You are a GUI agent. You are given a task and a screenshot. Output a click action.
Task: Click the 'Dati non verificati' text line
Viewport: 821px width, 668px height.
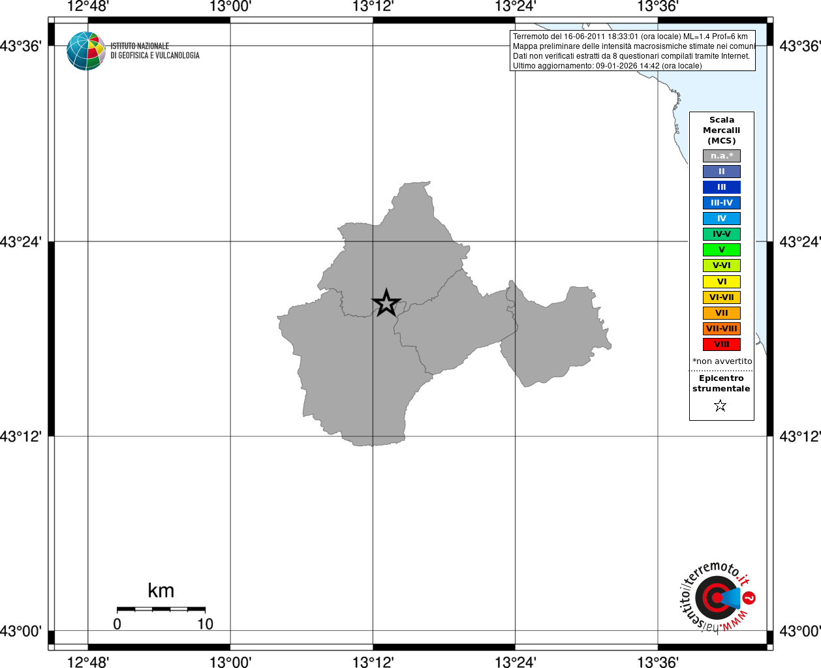pyautogui.click(x=631, y=56)
